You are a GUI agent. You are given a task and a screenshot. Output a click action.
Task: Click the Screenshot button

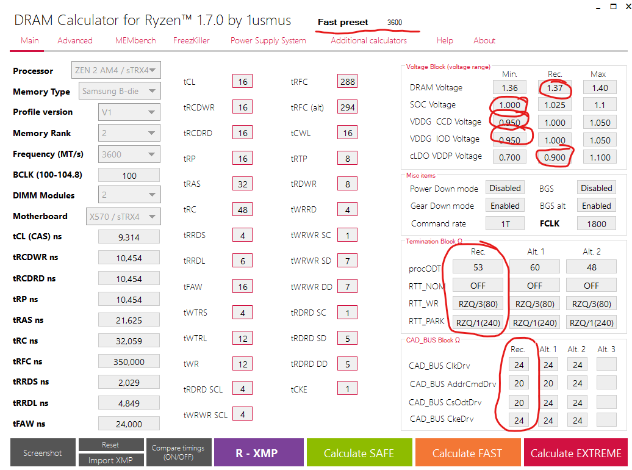(x=43, y=453)
